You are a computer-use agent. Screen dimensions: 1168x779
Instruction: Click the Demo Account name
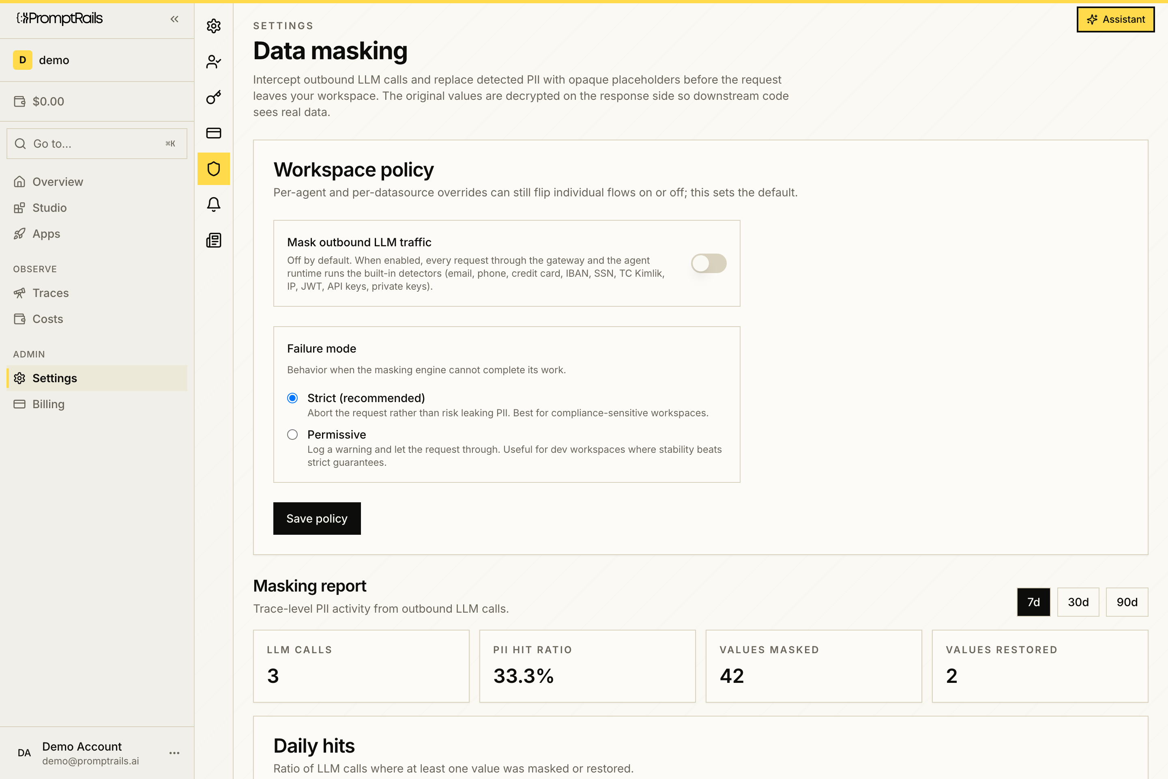pos(82,747)
